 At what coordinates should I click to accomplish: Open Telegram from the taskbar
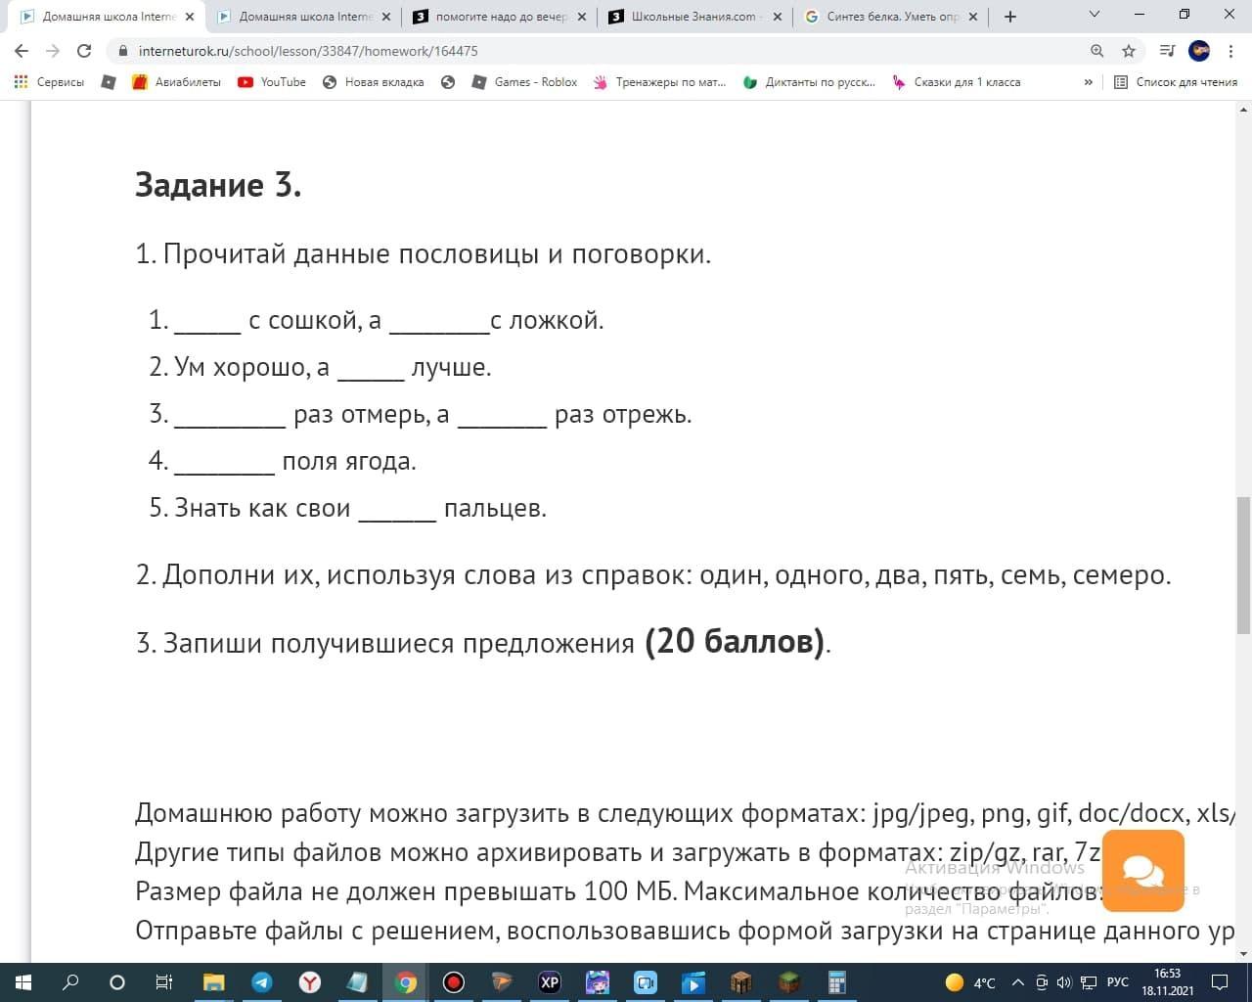click(x=262, y=982)
